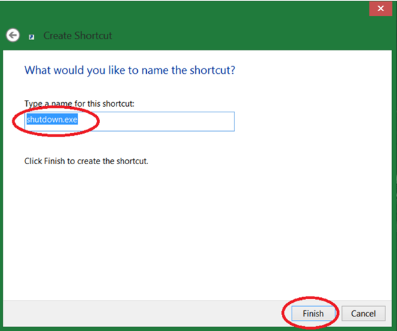Click the 'Type a name for this shortcut' label

pos(79,103)
